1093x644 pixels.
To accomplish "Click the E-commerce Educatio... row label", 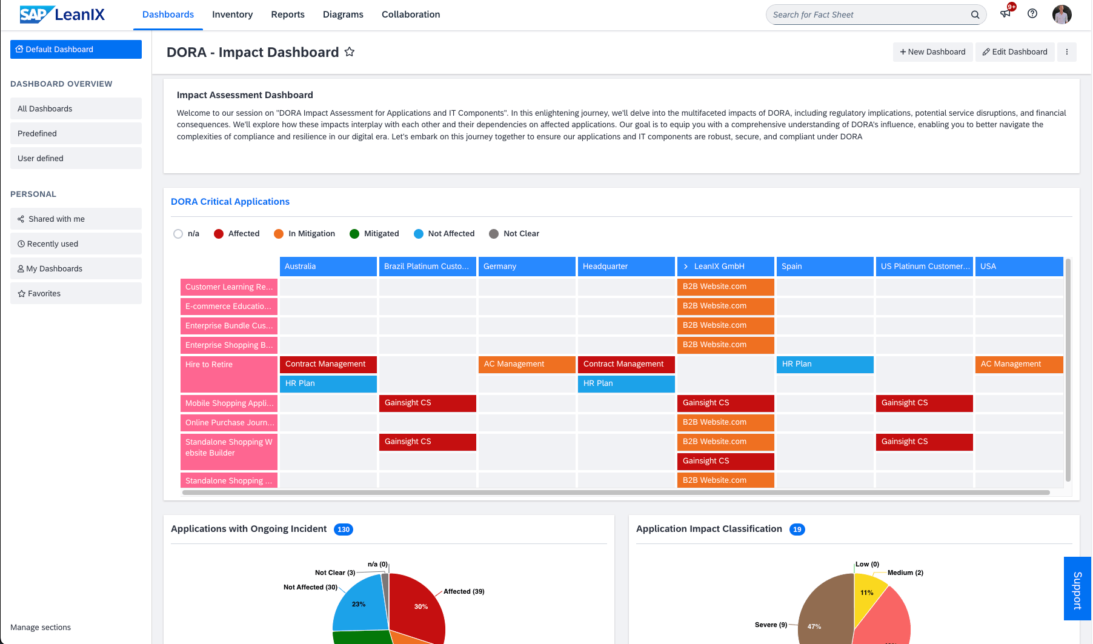I will pos(229,307).
